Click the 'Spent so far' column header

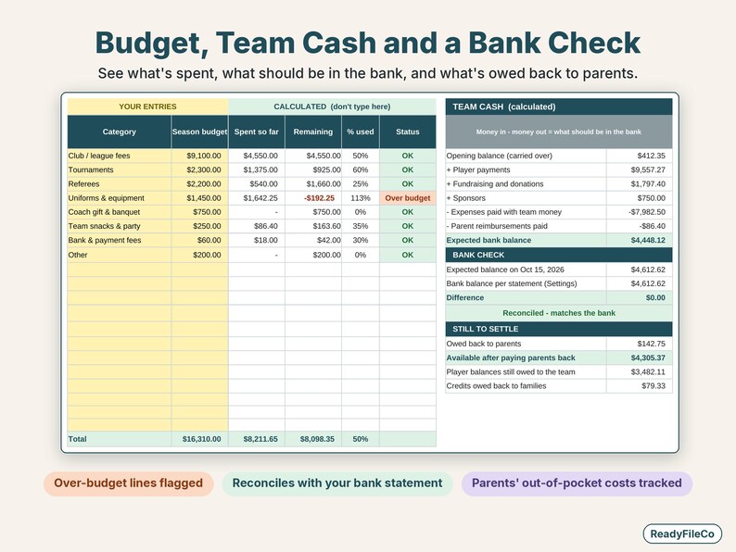(257, 132)
